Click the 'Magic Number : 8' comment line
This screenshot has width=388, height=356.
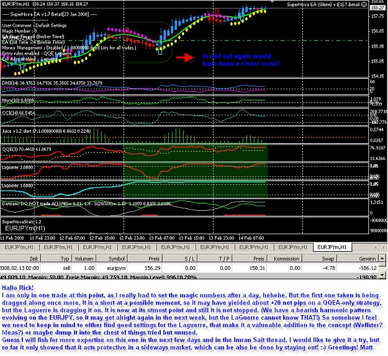(19, 31)
